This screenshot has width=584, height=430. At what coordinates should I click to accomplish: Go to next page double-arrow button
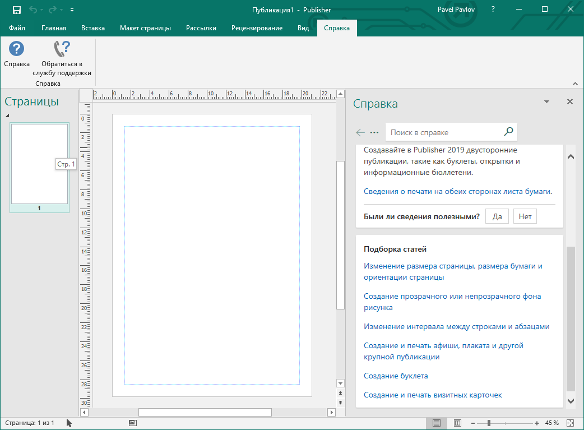[x=340, y=403]
